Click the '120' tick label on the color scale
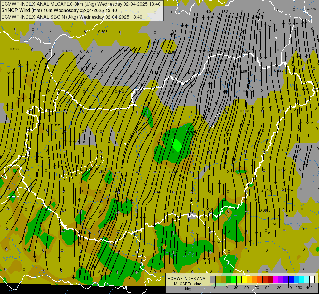 coord(278,288)
